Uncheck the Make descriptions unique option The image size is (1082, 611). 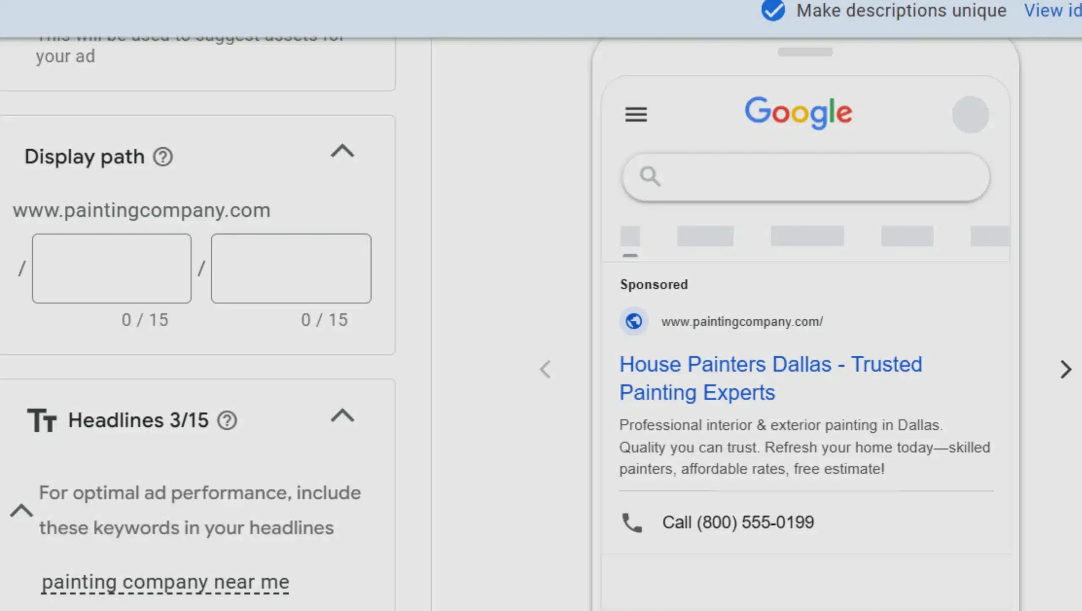coord(773,10)
